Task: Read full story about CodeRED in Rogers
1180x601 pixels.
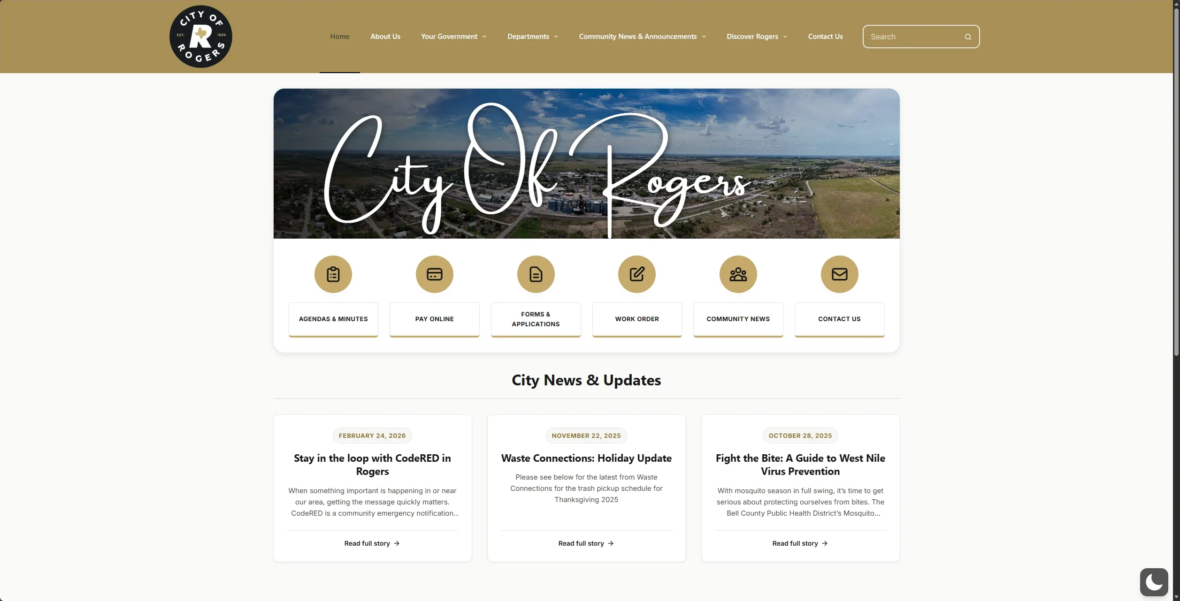Action: click(x=371, y=543)
